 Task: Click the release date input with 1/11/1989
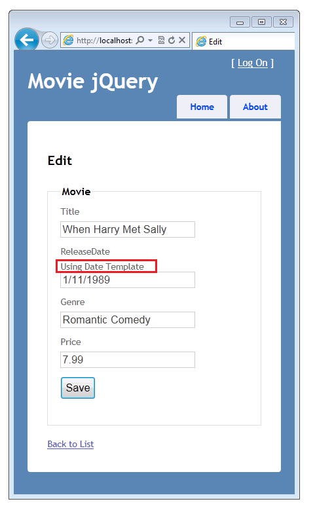128,280
